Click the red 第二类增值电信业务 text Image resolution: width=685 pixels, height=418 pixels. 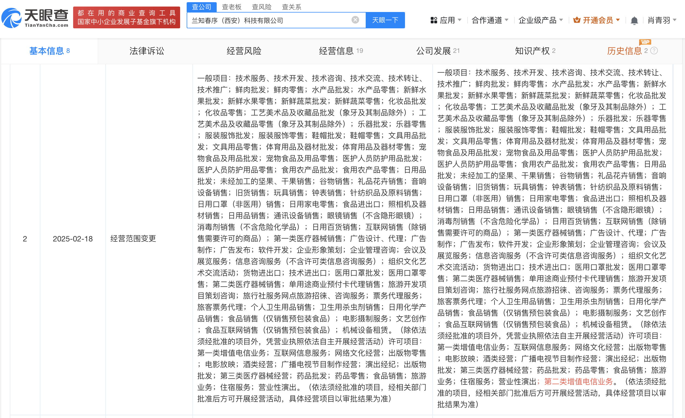[x=579, y=382]
